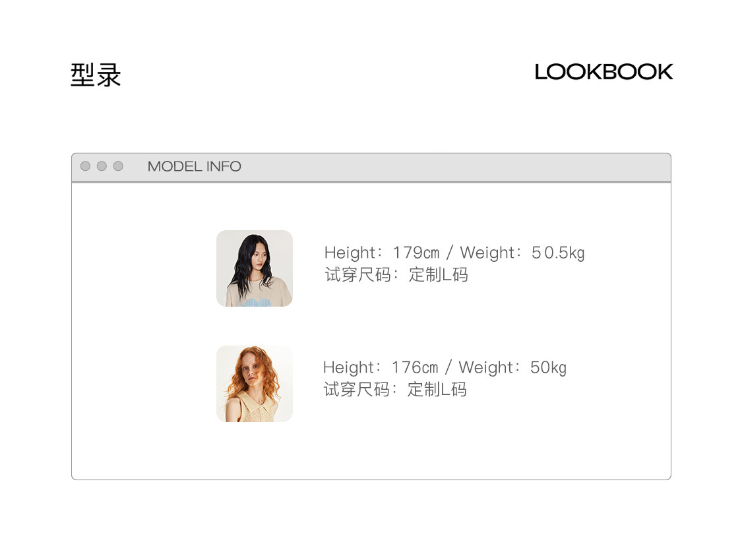
Task: Click the third gray window dot
Action: point(118,166)
